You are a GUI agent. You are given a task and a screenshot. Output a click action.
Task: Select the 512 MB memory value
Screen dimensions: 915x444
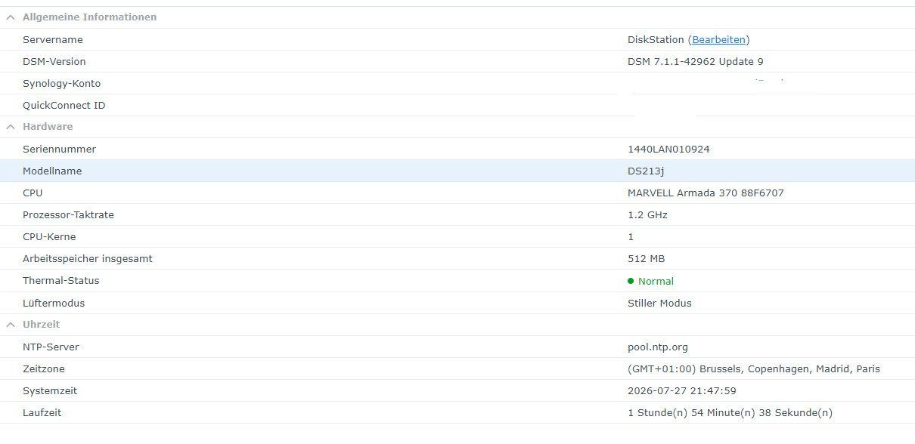pos(647,259)
